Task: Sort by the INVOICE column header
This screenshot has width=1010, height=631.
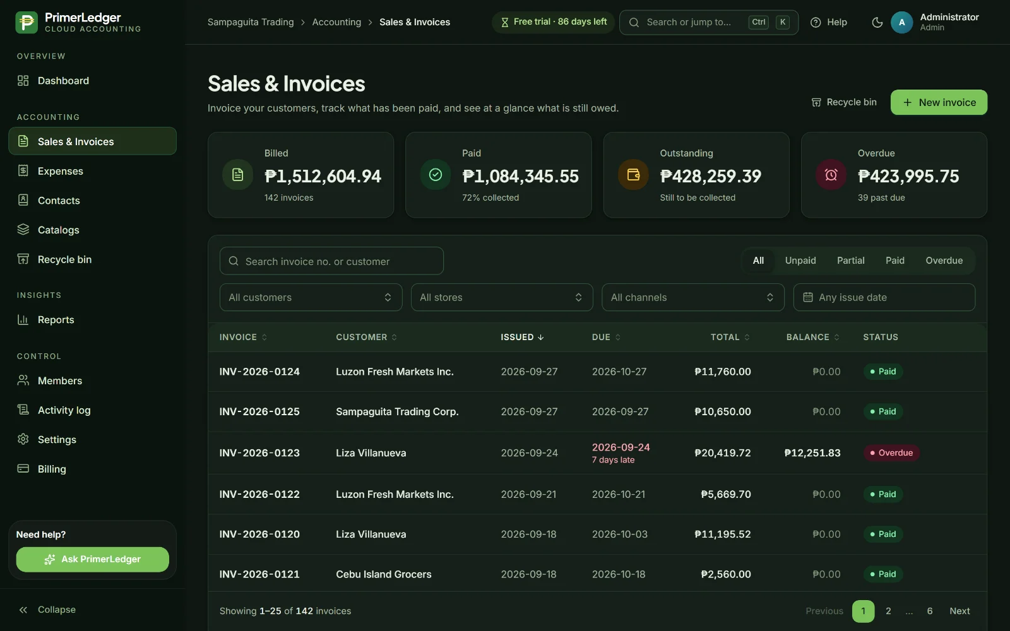Action: tap(243, 337)
